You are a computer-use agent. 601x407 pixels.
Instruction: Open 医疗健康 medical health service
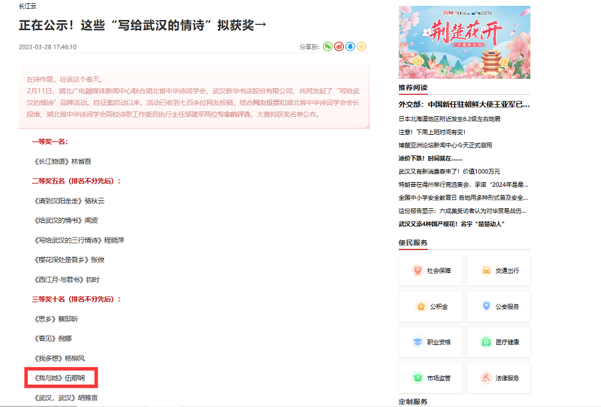(x=498, y=342)
